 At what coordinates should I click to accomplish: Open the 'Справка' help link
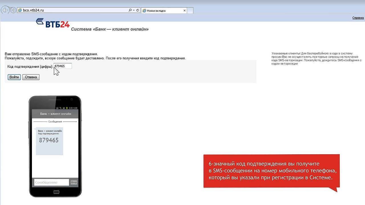pyautogui.click(x=358, y=18)
